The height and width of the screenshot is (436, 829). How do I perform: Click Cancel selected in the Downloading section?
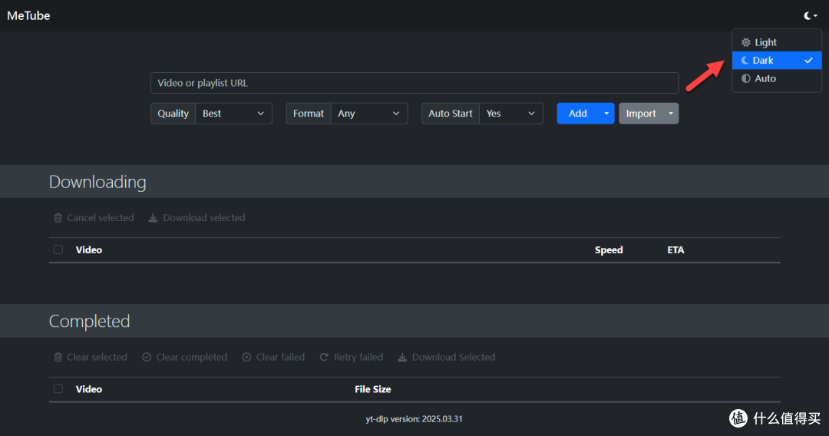point(94,218)
